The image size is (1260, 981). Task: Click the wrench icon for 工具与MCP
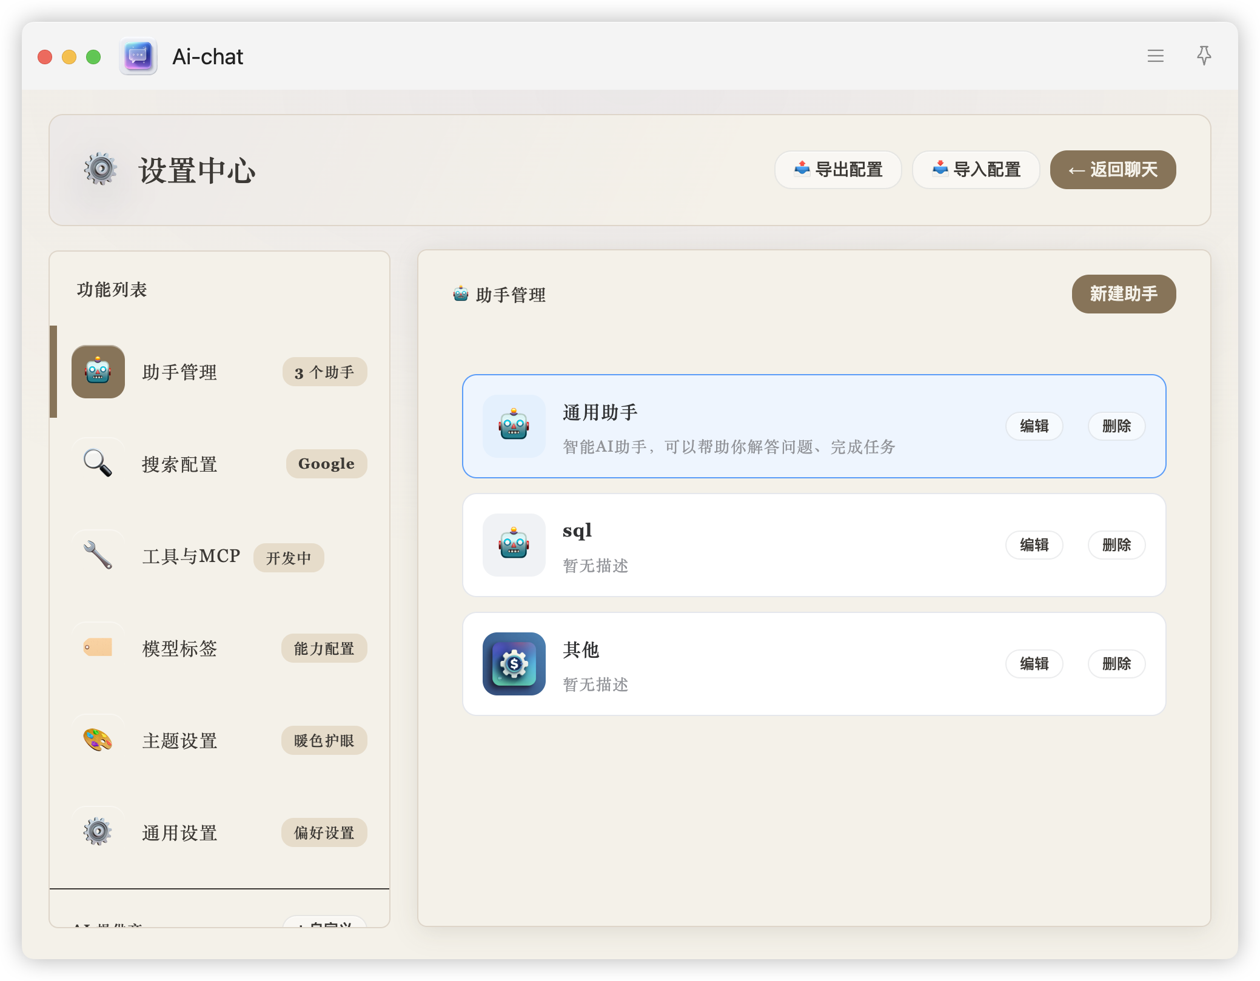tap(98, 555)
